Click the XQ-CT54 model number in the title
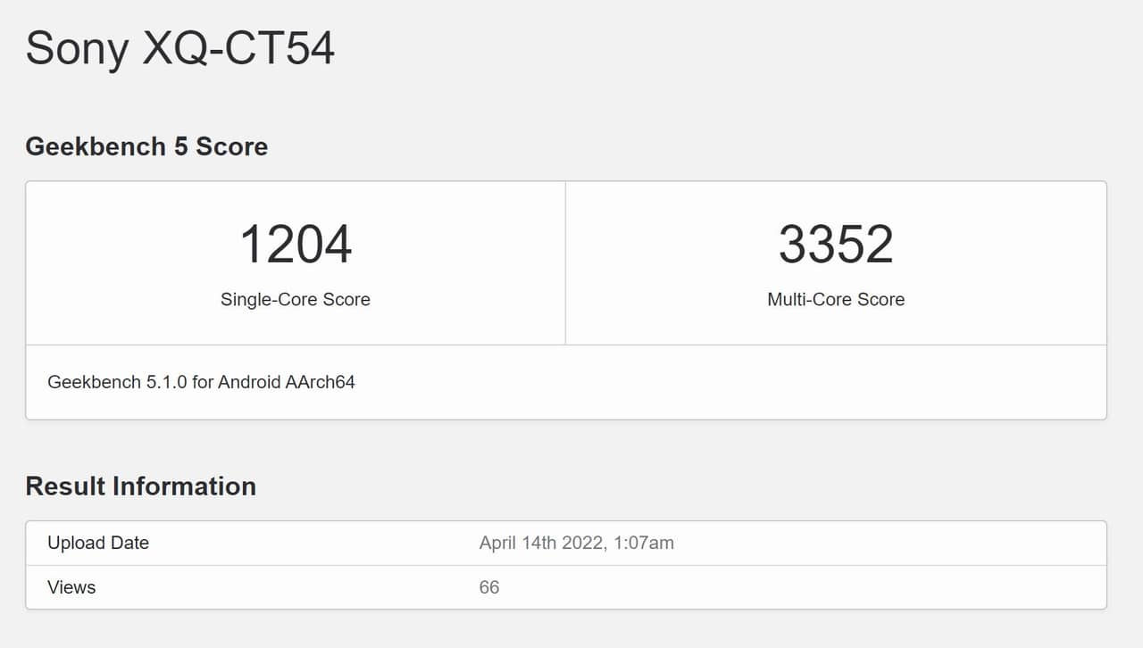The height and width of the screenshot is (648, 1143). (238, 48)
